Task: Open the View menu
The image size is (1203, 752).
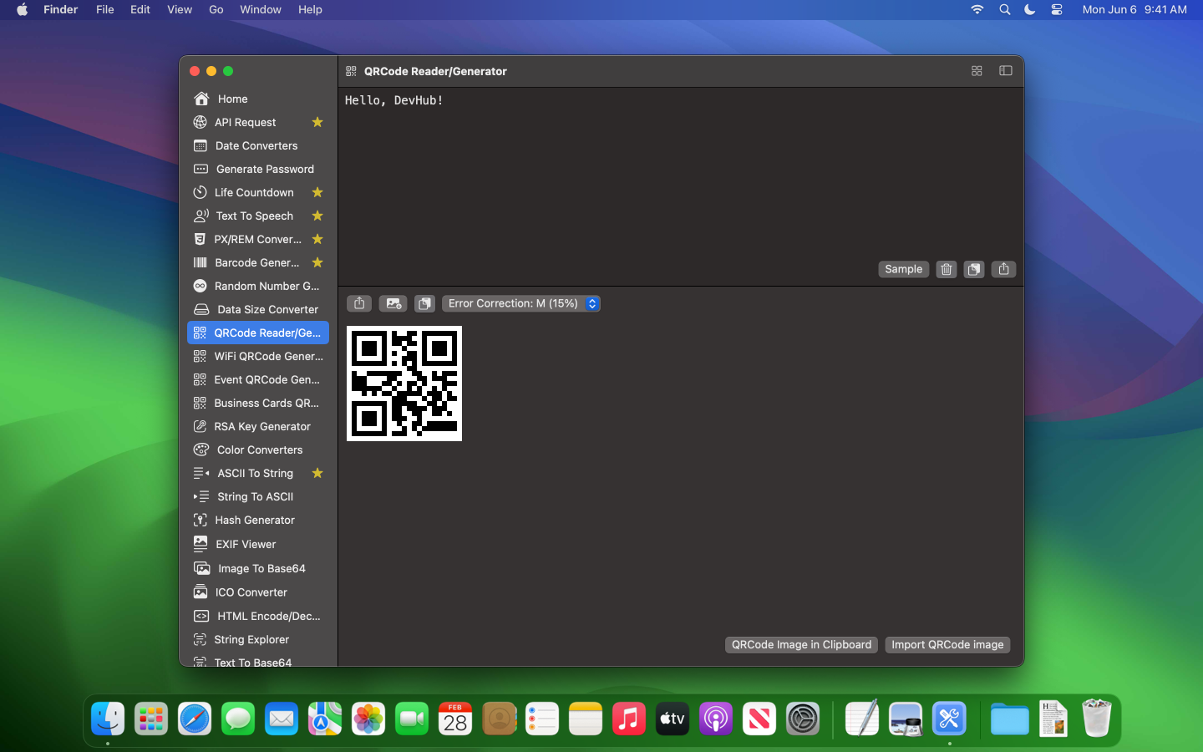Action: point(180,9)
